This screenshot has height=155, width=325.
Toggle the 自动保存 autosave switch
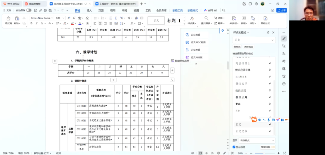point(29,10)
